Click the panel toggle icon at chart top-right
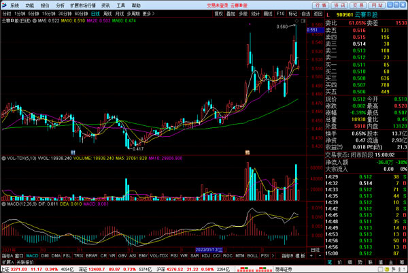 303,21
